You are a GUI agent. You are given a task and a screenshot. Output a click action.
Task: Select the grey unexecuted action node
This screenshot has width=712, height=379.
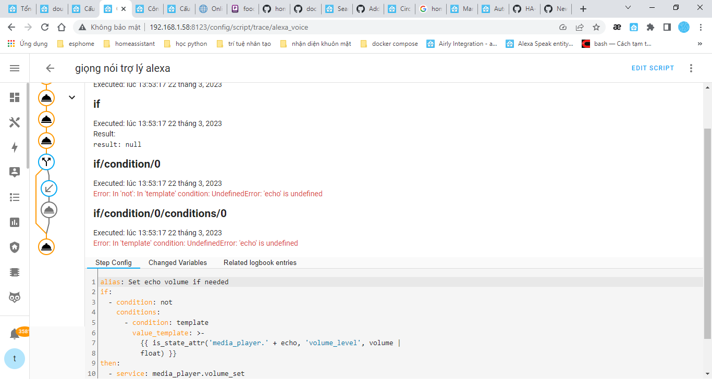tap(49, 210)
